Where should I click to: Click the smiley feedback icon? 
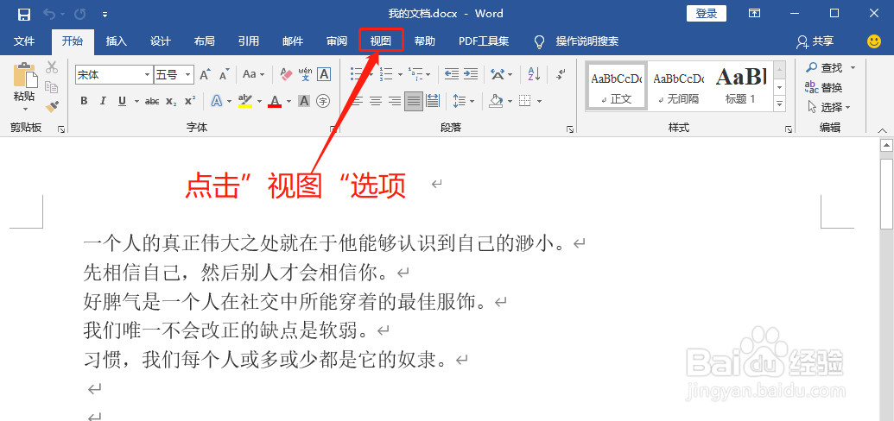coord(873,41)
